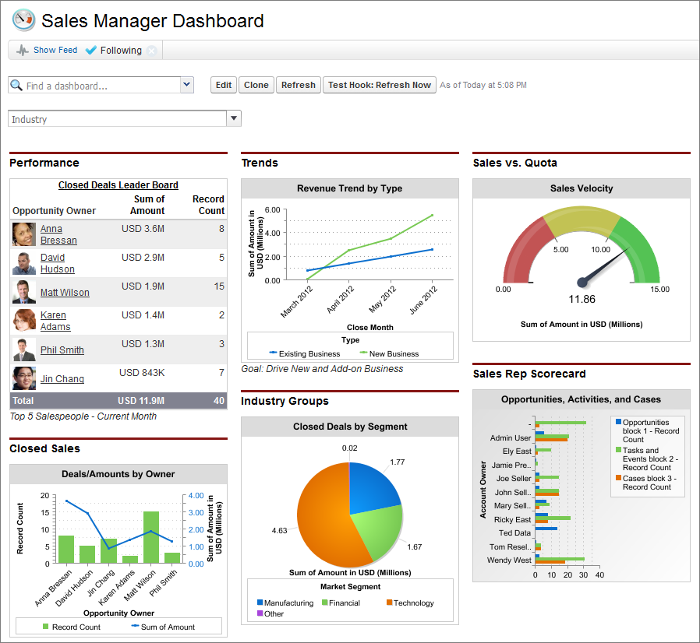700x643 pixels.
Task: Click Anna Bressan's profile photo
Action: click(24, 234)
